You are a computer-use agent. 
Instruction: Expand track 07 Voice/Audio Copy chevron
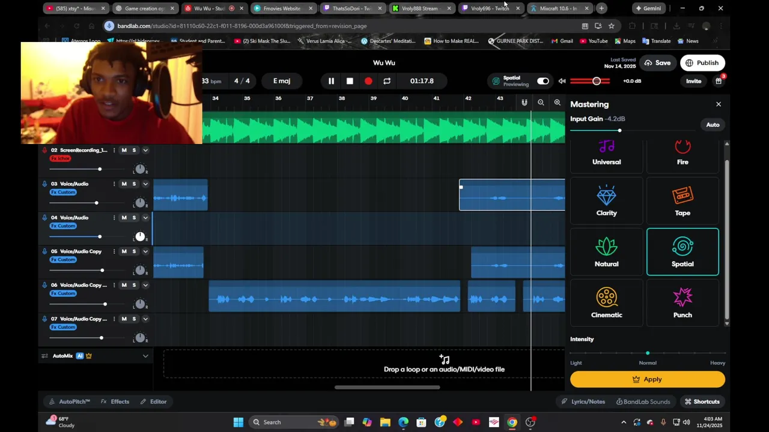[145, 319]
